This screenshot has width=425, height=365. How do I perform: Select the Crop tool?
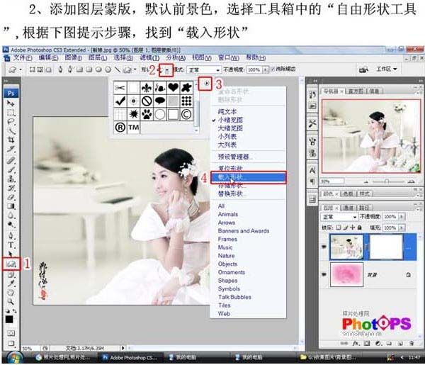11,140
